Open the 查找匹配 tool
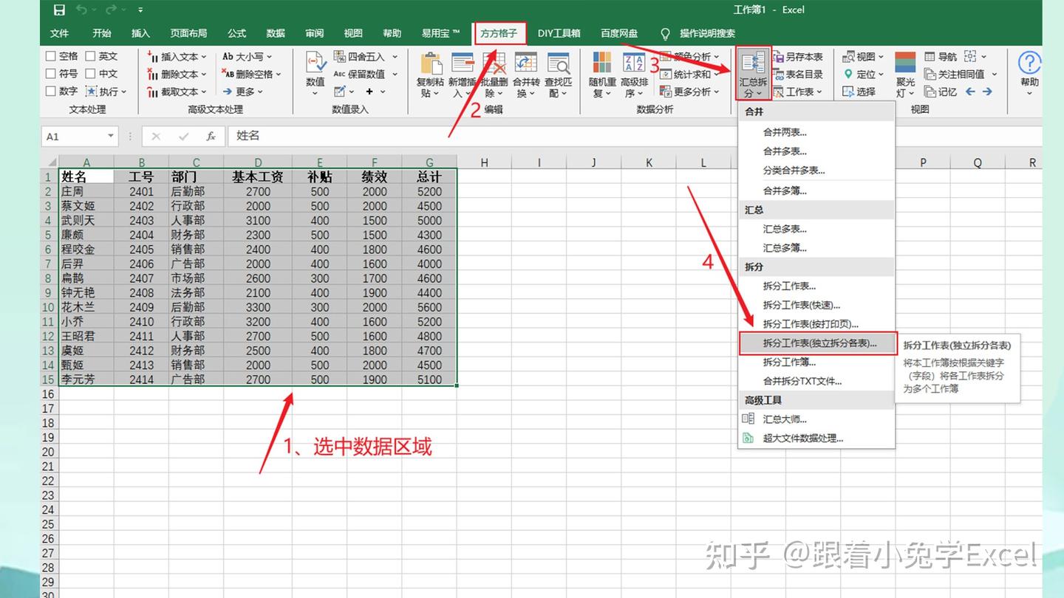Image resolution: width=1064 pixels, height=598 pixels. [559, 73]
